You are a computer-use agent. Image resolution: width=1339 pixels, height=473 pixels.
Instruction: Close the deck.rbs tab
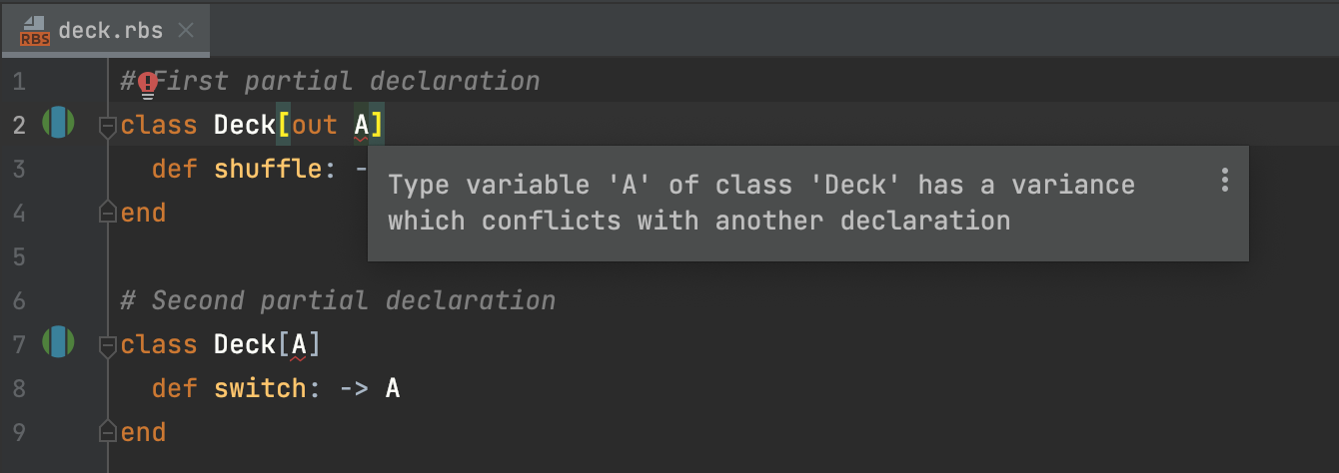[185, 30]
